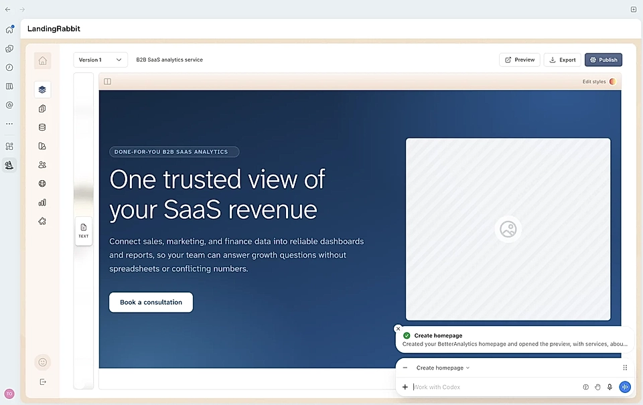Open the layers stack icon in sidebar
Screen dimensions: 643x405
(x=42, y=89)
